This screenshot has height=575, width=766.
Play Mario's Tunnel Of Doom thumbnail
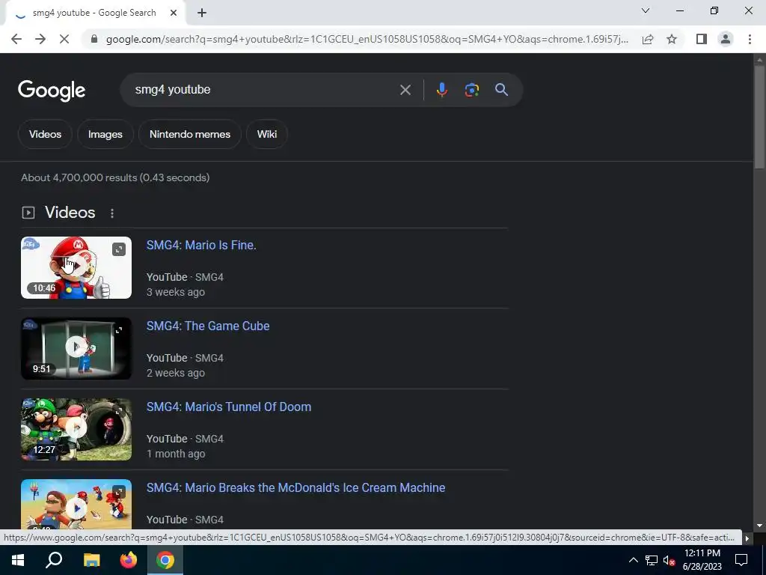[x=76, y=429]
